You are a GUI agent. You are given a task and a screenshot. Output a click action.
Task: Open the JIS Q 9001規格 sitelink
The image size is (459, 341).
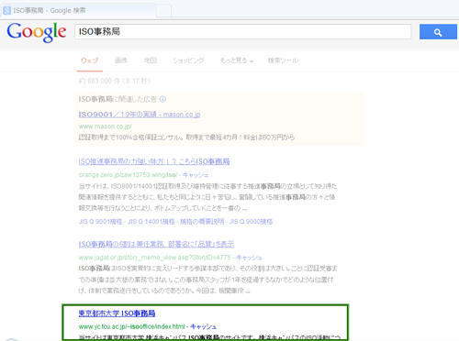[100, 222]
